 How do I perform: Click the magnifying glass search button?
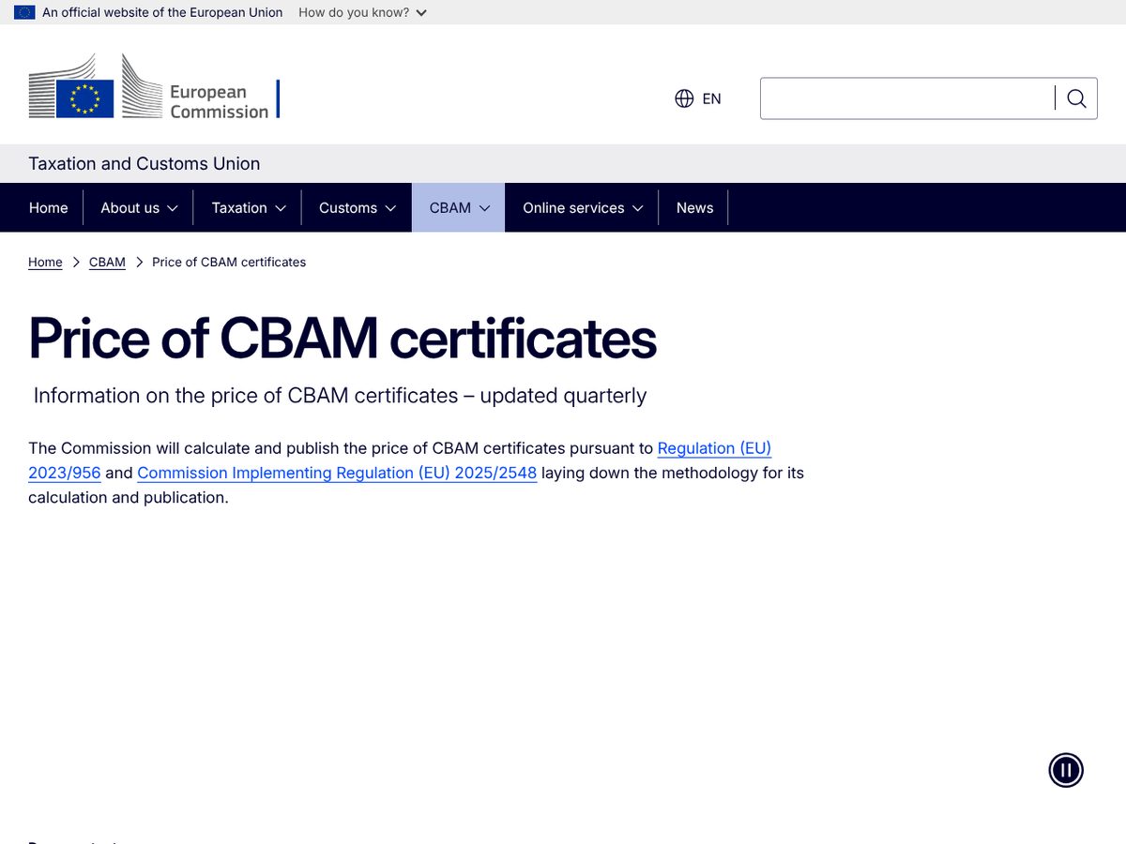[x=1076, y=98]
